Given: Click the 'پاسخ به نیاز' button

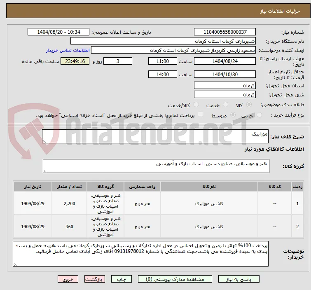Looking at the screenshot, I should point(239,279).
